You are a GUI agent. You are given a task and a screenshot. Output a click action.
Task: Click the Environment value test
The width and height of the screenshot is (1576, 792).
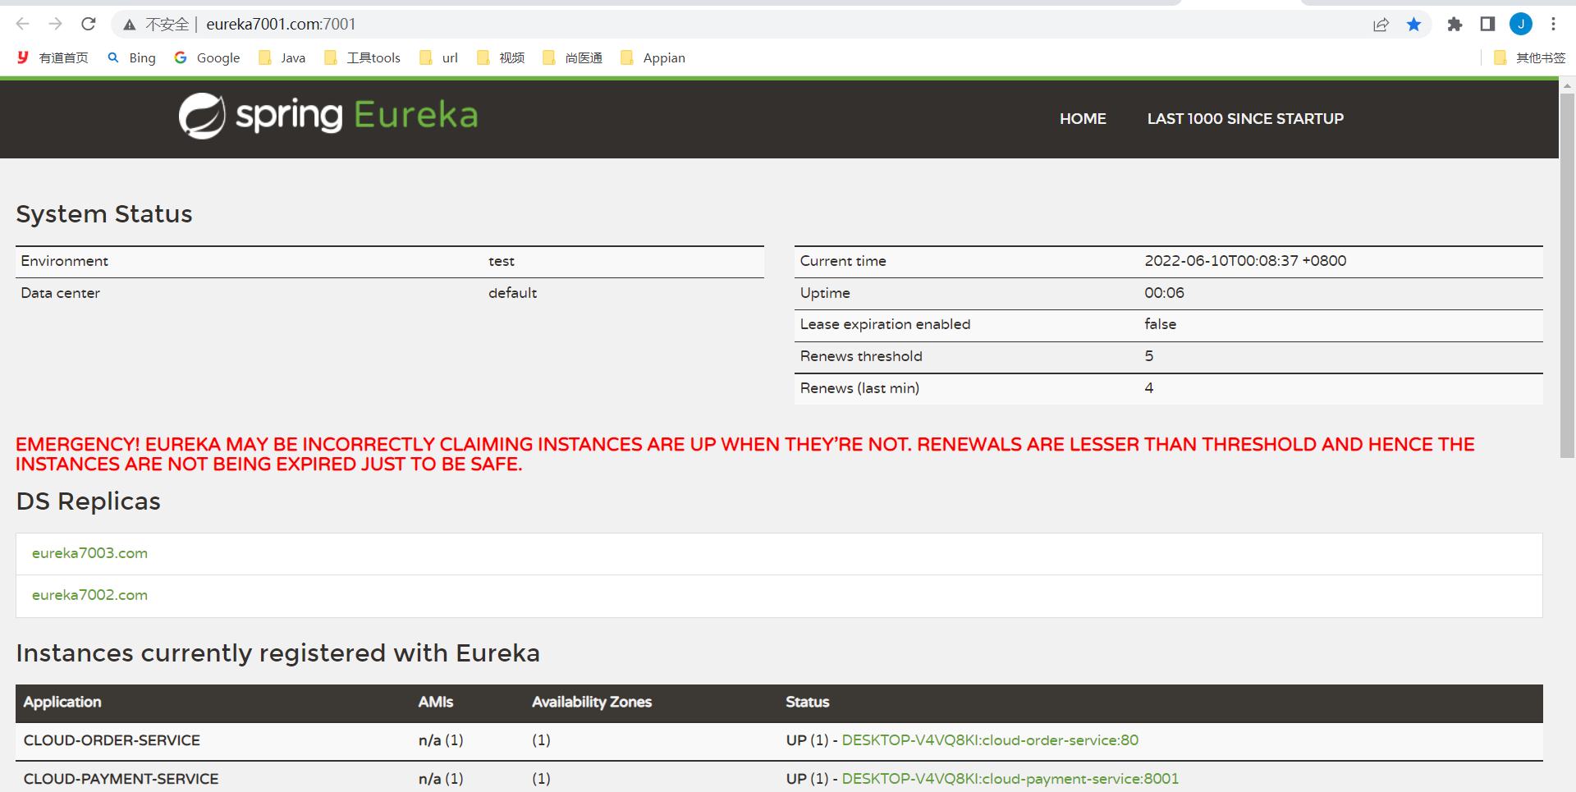click(502, 261)
